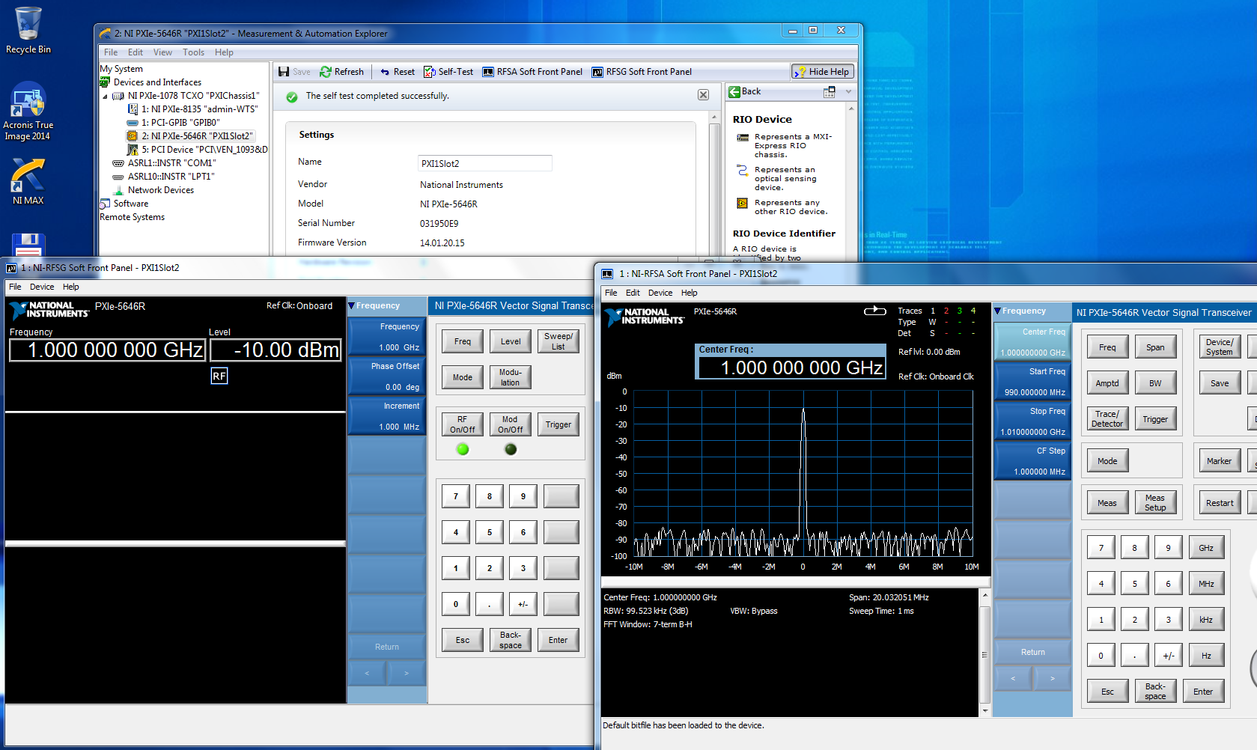Toggle Mod On/Off in RFSG panel
Image resolution: width=1257 pixels, height=750 pixels.
click(511, 424)
